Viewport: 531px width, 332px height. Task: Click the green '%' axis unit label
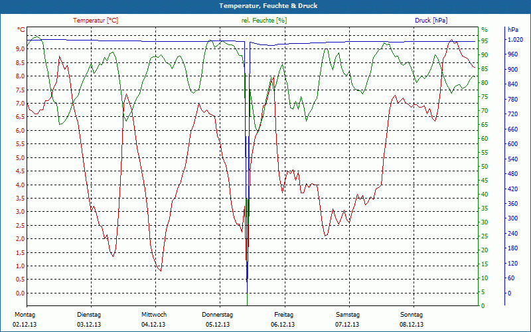[x=485, y=29]
